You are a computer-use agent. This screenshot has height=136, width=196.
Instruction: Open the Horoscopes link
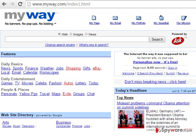49,73
